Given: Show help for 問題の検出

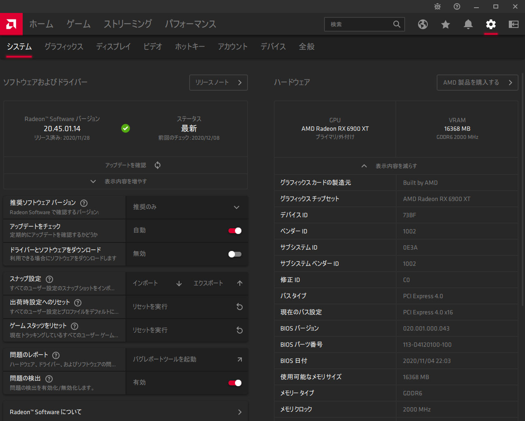Looking at the screenshot, I should pos(49,379).
